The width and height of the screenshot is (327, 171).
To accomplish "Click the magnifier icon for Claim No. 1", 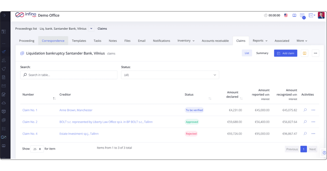I will pyautogui.click(x=305, y=110).
